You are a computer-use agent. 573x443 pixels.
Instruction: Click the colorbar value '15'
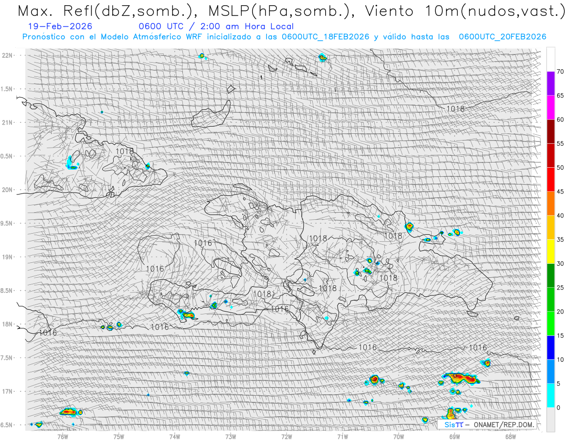coord(561,335)
